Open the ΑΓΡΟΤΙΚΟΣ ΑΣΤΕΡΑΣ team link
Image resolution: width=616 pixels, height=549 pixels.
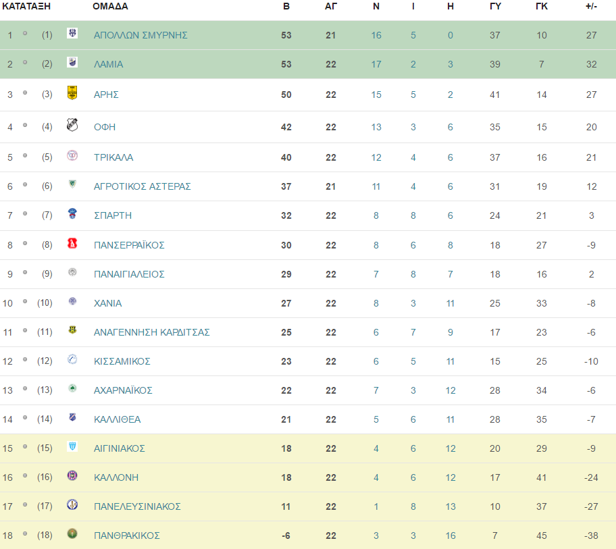pyautogui.click(x=143, y=186)
